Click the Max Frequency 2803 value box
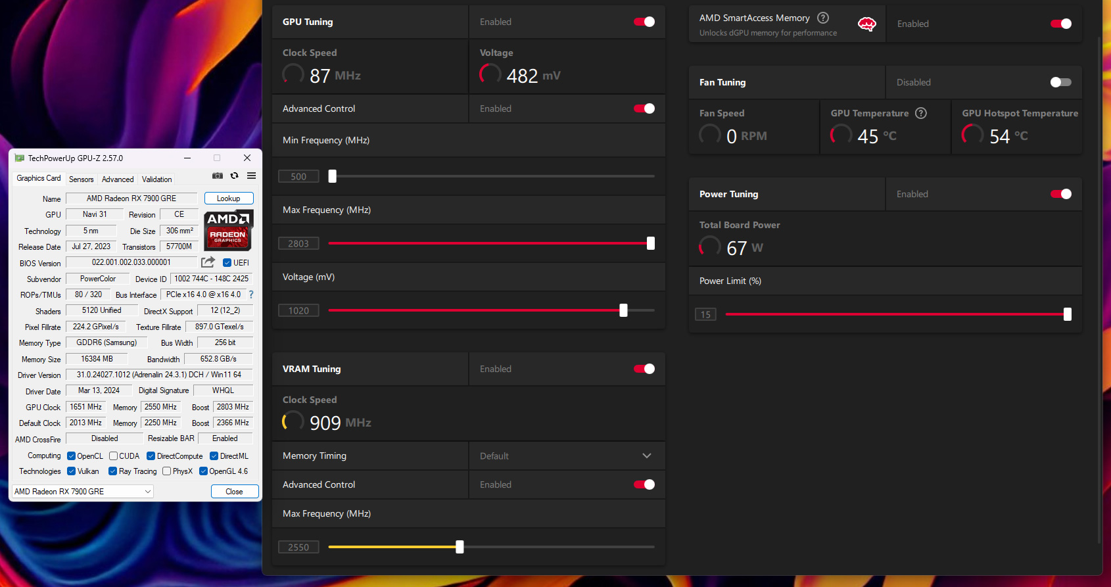1111x587 pixels. pos(298,243)
